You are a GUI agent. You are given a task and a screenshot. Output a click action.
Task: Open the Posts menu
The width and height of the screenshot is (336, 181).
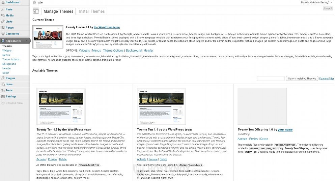click(x=9, y=9)
